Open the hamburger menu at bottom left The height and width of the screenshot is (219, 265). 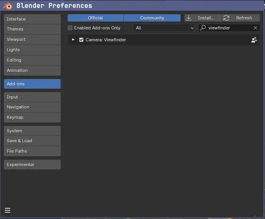pyautogui.click(x=8, y=210)
